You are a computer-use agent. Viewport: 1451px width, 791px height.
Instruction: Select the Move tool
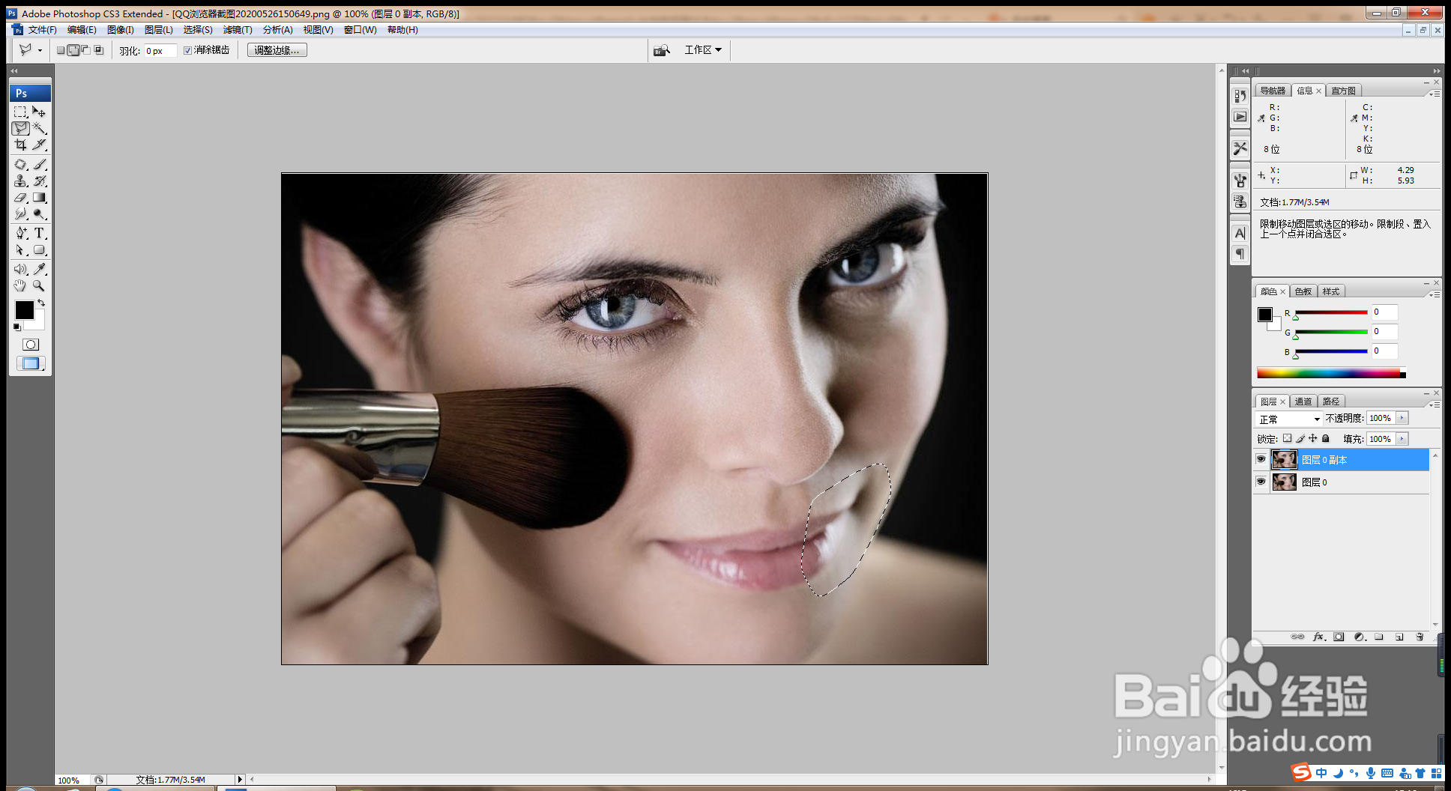coord(40,112)
